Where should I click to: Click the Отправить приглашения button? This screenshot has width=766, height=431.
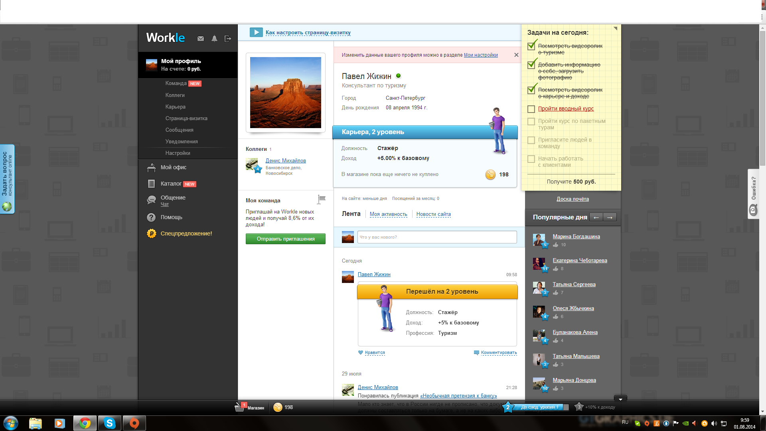(286, 239)
